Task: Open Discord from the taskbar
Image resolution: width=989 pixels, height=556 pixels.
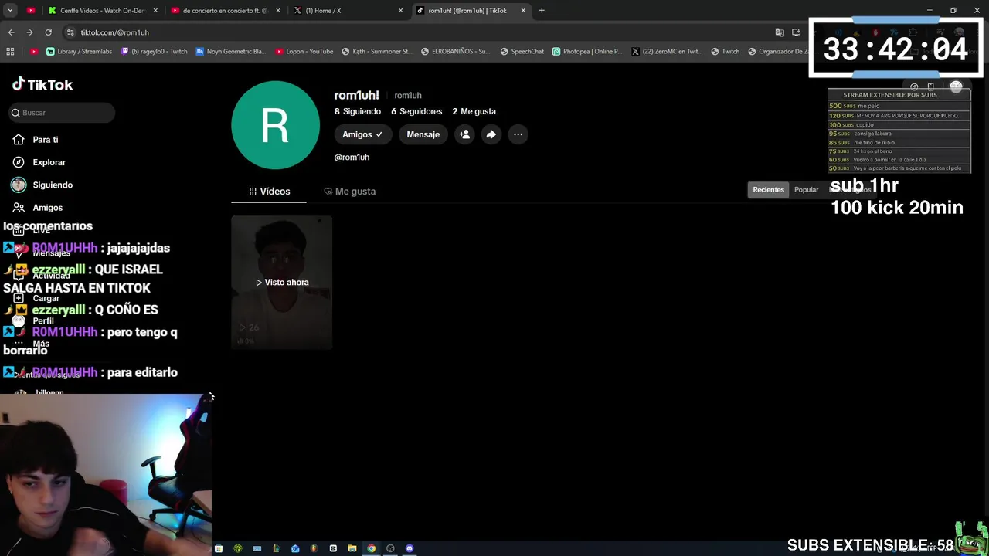Action: coord(410,548)
